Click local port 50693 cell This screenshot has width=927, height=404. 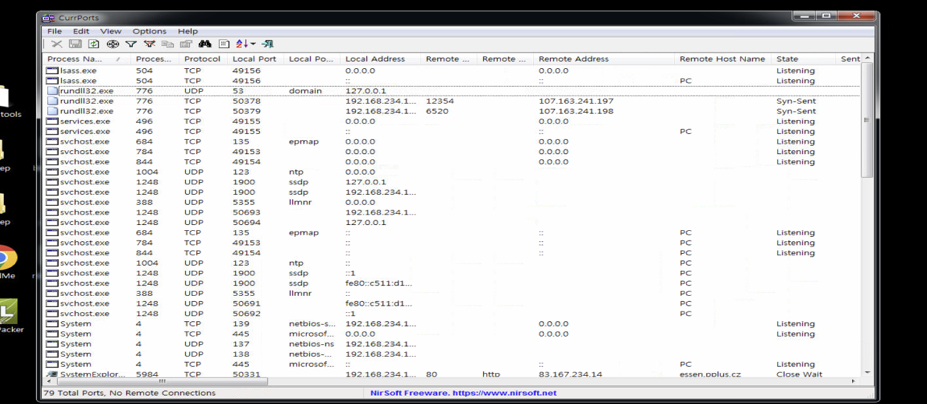point(246,212)
